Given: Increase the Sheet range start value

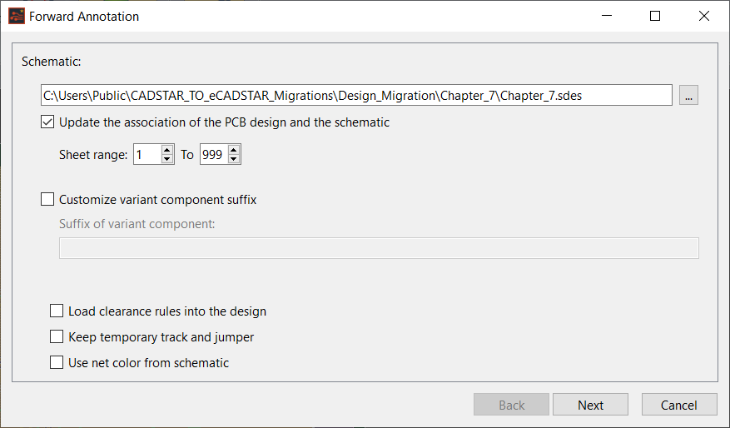Looking at the screenshot, I should coord(167,151).
